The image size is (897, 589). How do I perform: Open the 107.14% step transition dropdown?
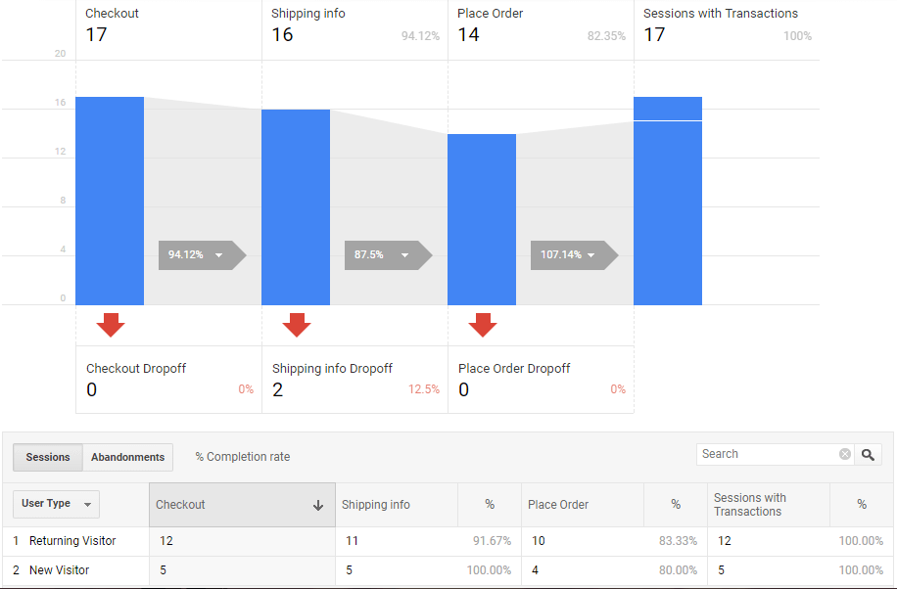(x=574, y=255)
